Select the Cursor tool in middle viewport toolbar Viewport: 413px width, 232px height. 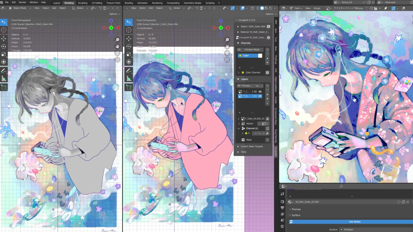129,30
